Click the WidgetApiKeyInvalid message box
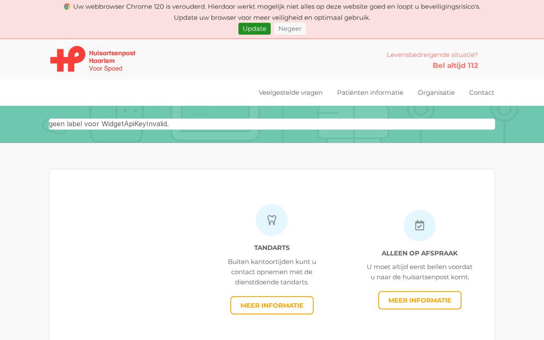Viewport: 544px width, 340px height. click(272, 124)
